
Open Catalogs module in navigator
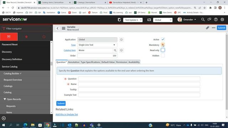(8, 86)
